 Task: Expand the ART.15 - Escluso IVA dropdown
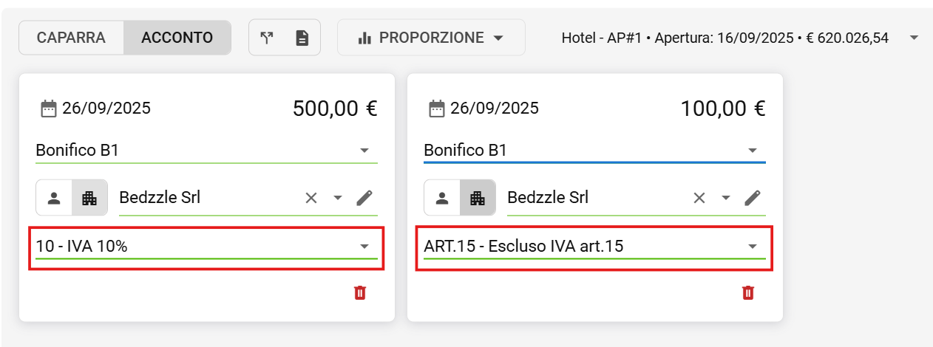click(x=752, y=247)
